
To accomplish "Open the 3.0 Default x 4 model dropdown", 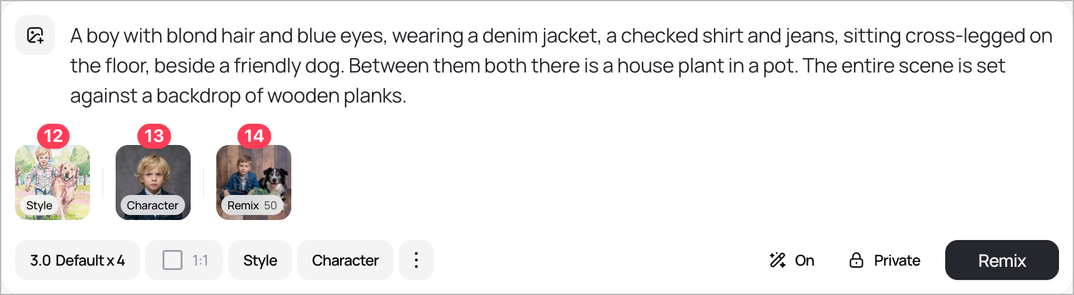I will [x=78, y=260].
